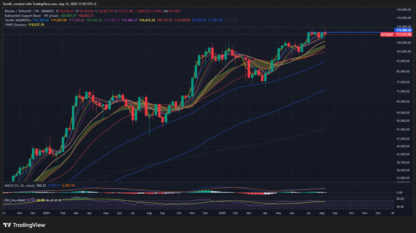Click the 101,000.00 price axis label

point(404,51)
